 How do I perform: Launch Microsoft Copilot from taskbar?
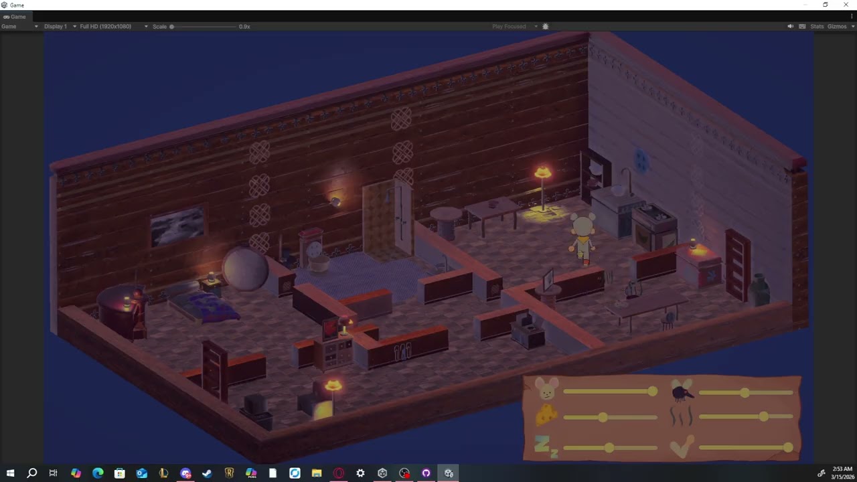(x=76, y=473)
